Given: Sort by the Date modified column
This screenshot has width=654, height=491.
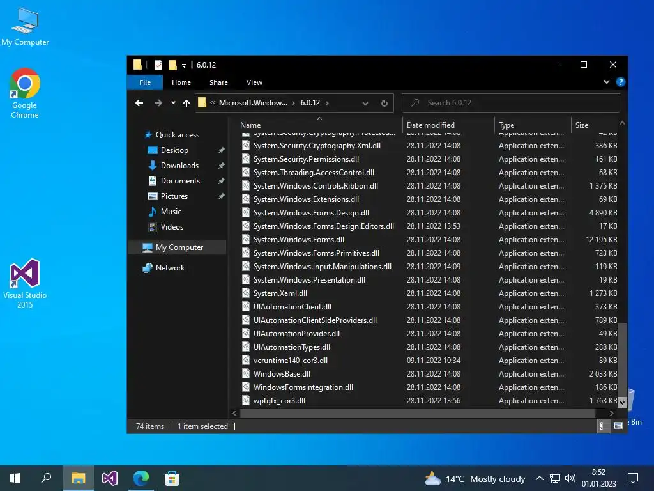Looking at the screenshot, I should click(x=449, y=125).
